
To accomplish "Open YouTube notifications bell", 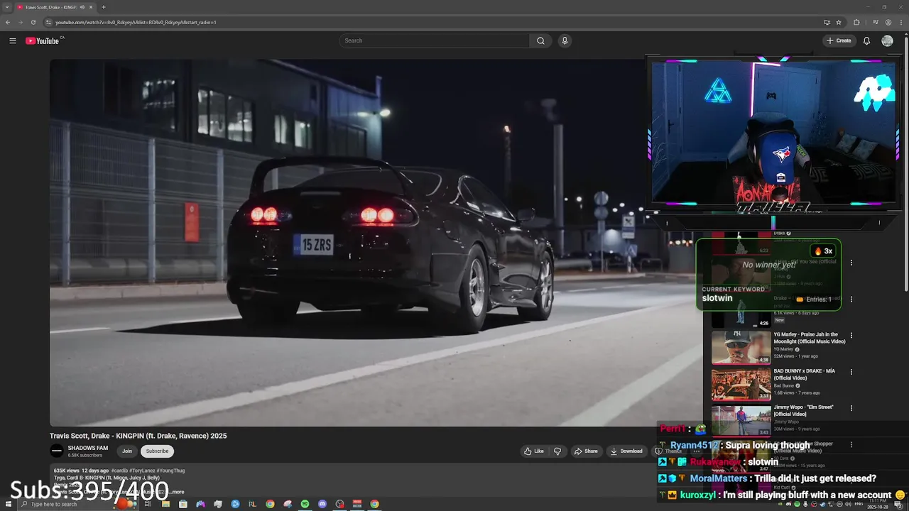I will (866, 40).
